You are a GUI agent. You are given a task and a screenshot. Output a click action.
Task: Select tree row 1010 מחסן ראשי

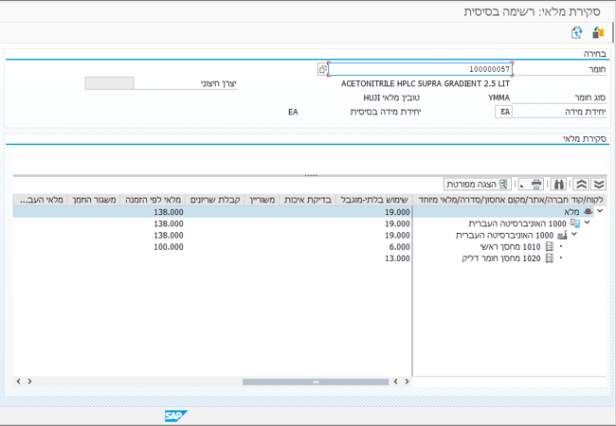click(510, 247)
